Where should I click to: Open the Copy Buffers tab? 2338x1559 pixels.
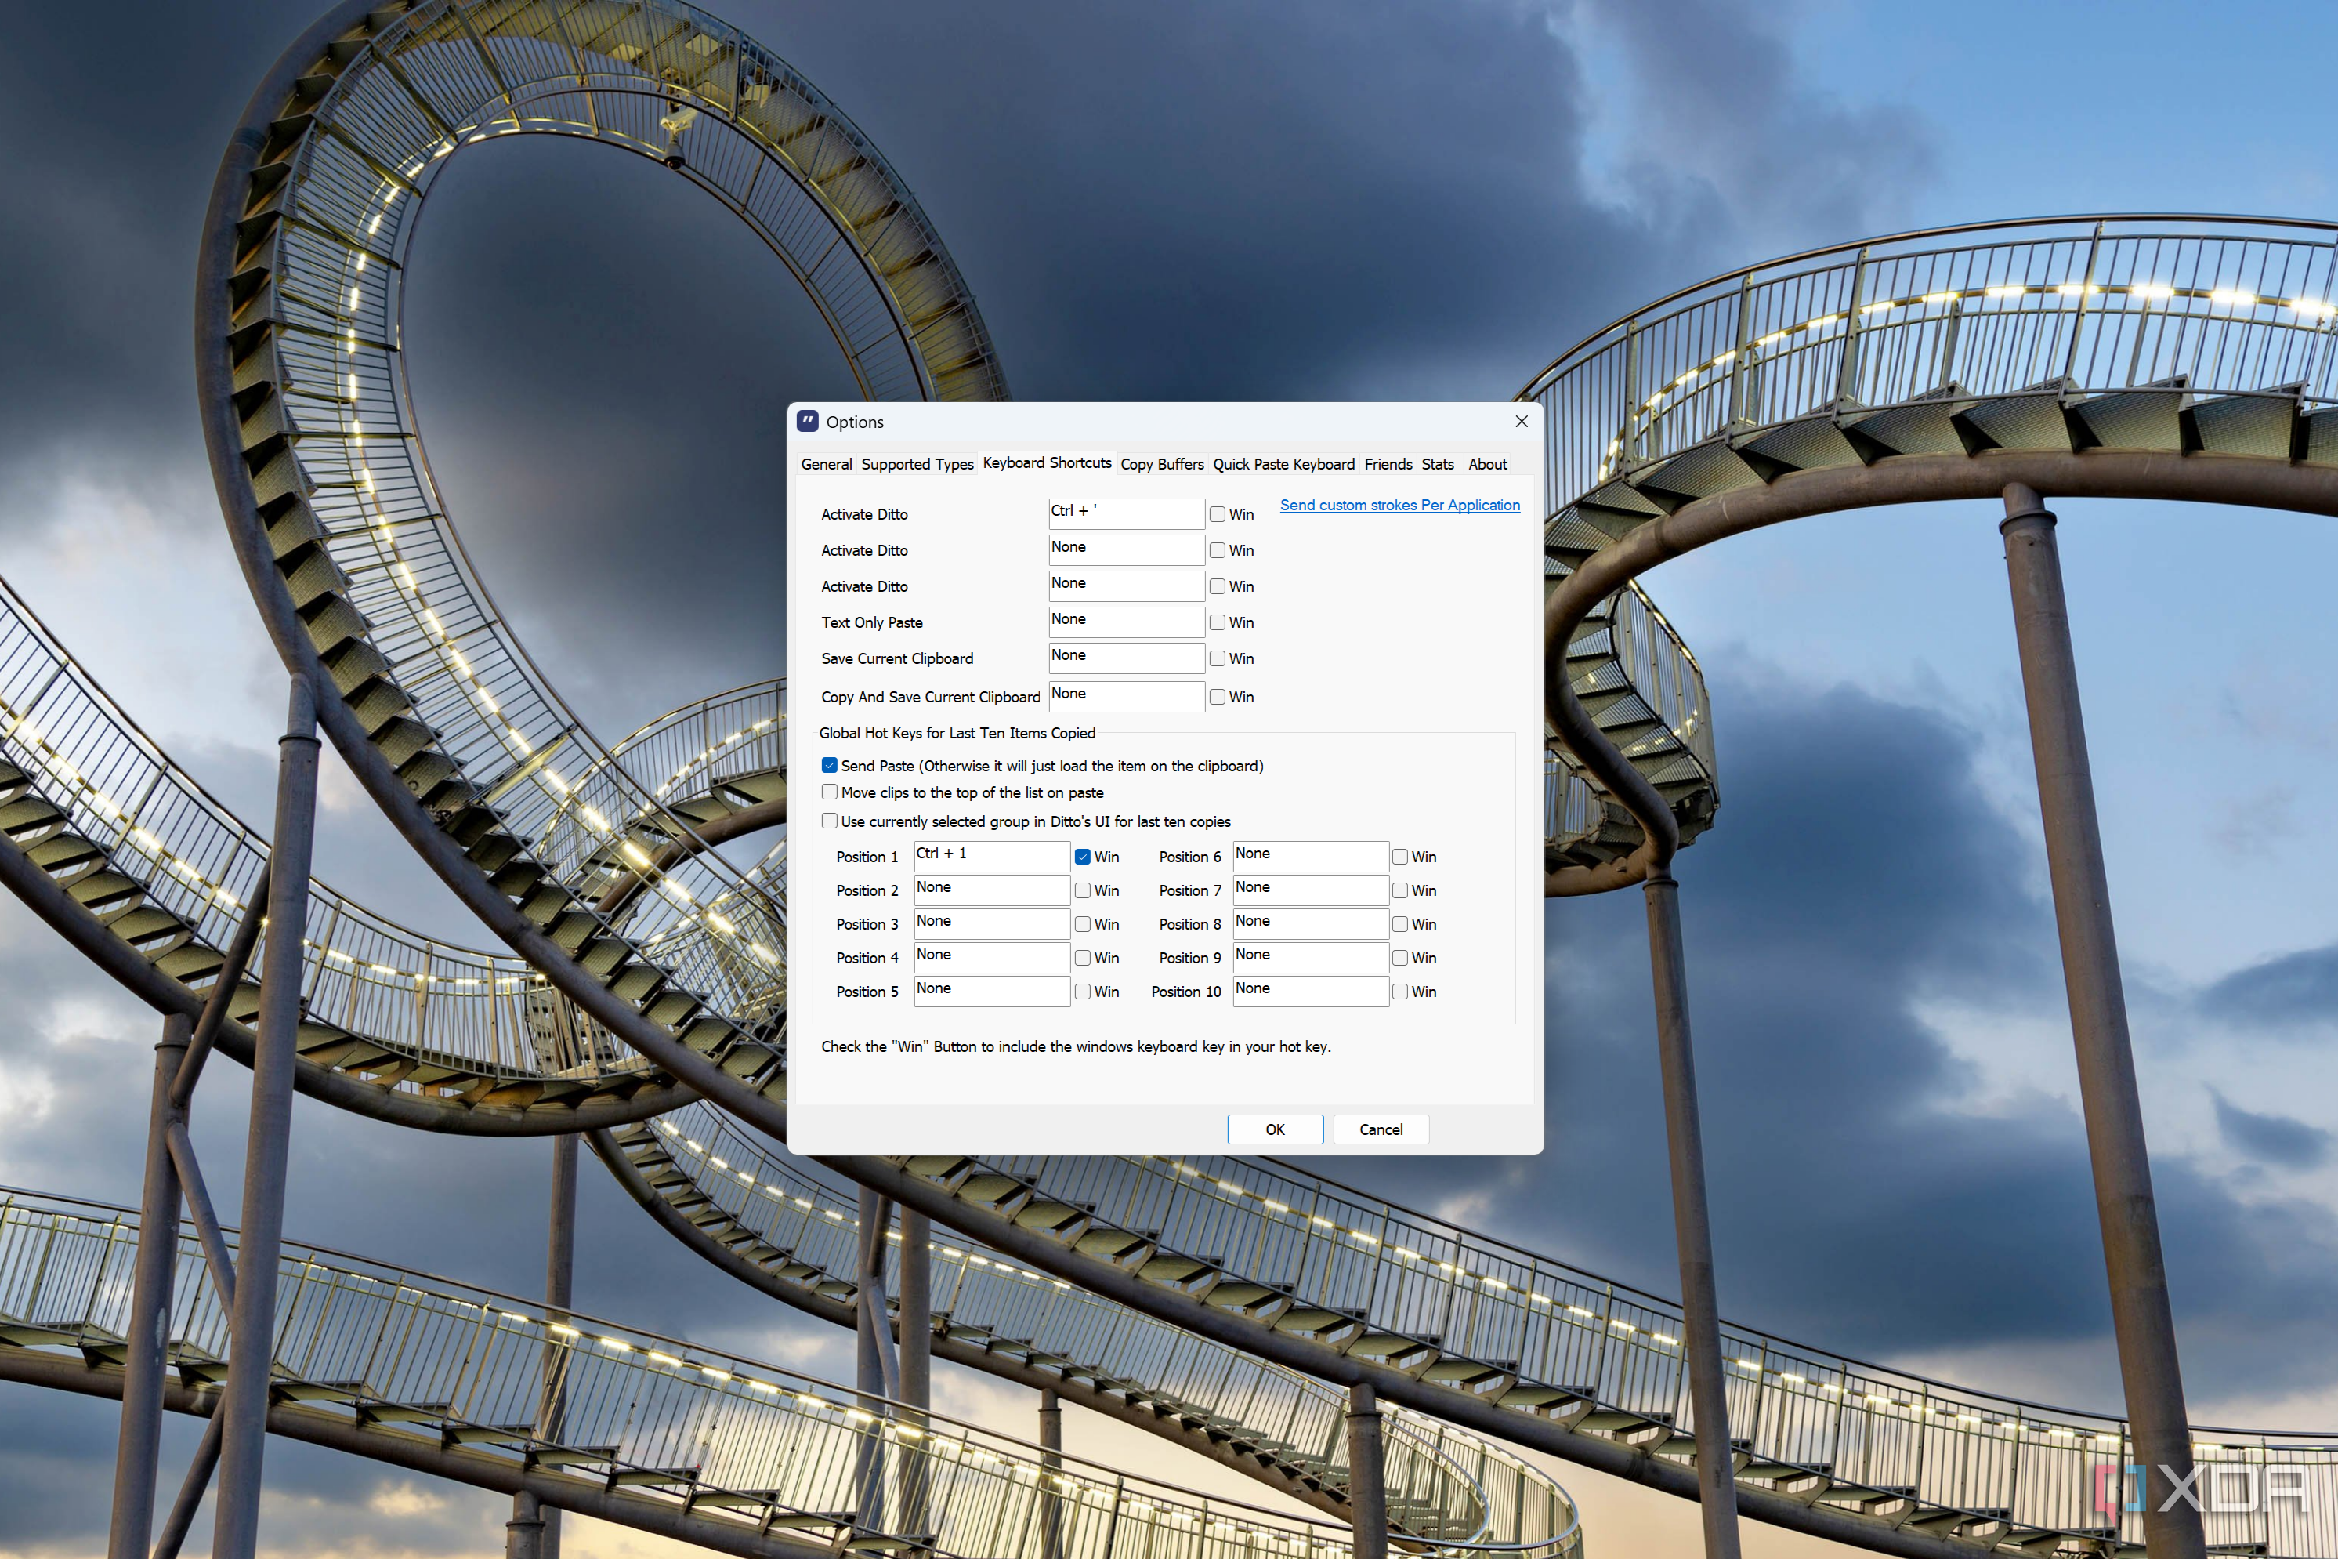1161,464
